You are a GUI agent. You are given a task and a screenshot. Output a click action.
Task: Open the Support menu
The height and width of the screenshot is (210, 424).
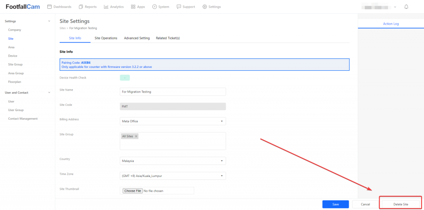pos(185,7)
